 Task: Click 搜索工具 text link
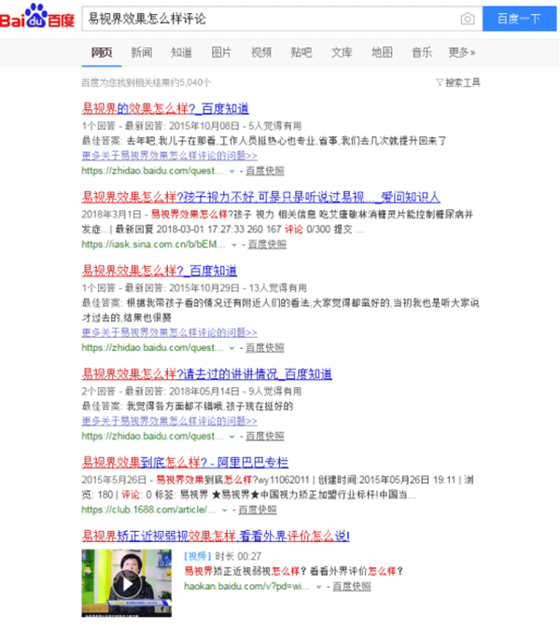[x=462, y=83]
